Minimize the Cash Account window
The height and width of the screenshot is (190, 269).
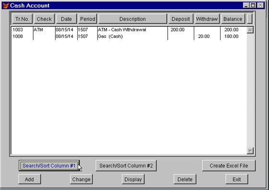[x=246, y=5]
